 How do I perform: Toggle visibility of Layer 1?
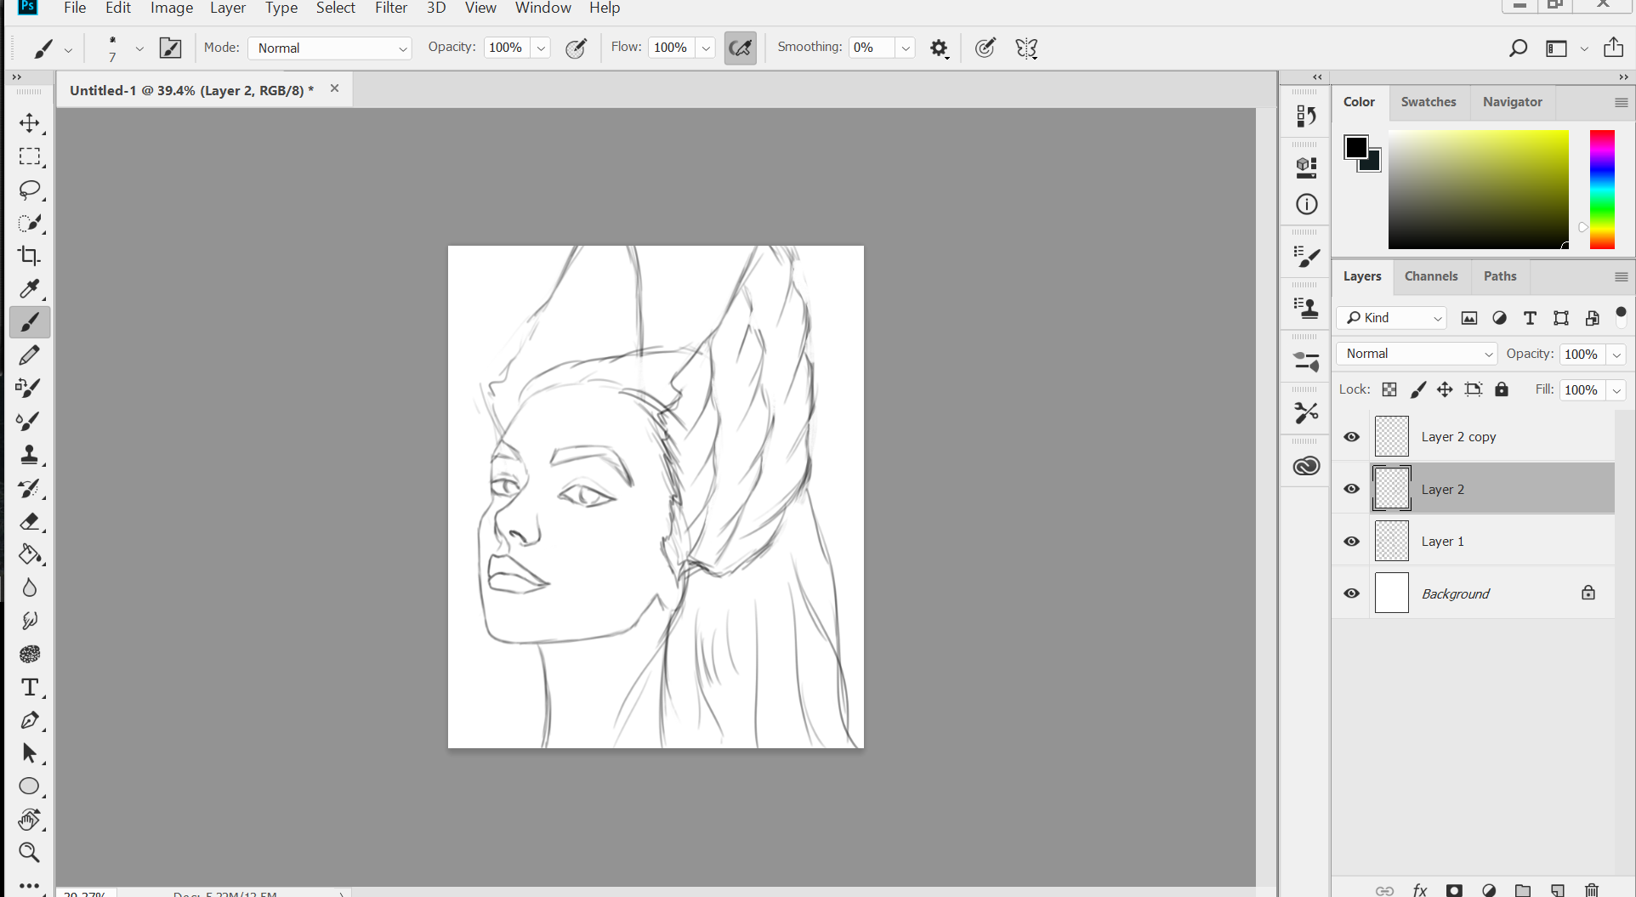(1351, 542)
